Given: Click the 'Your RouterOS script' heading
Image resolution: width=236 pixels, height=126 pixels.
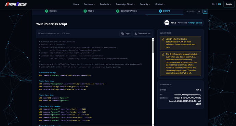Looking at the screenshot, I should point(51,24).
